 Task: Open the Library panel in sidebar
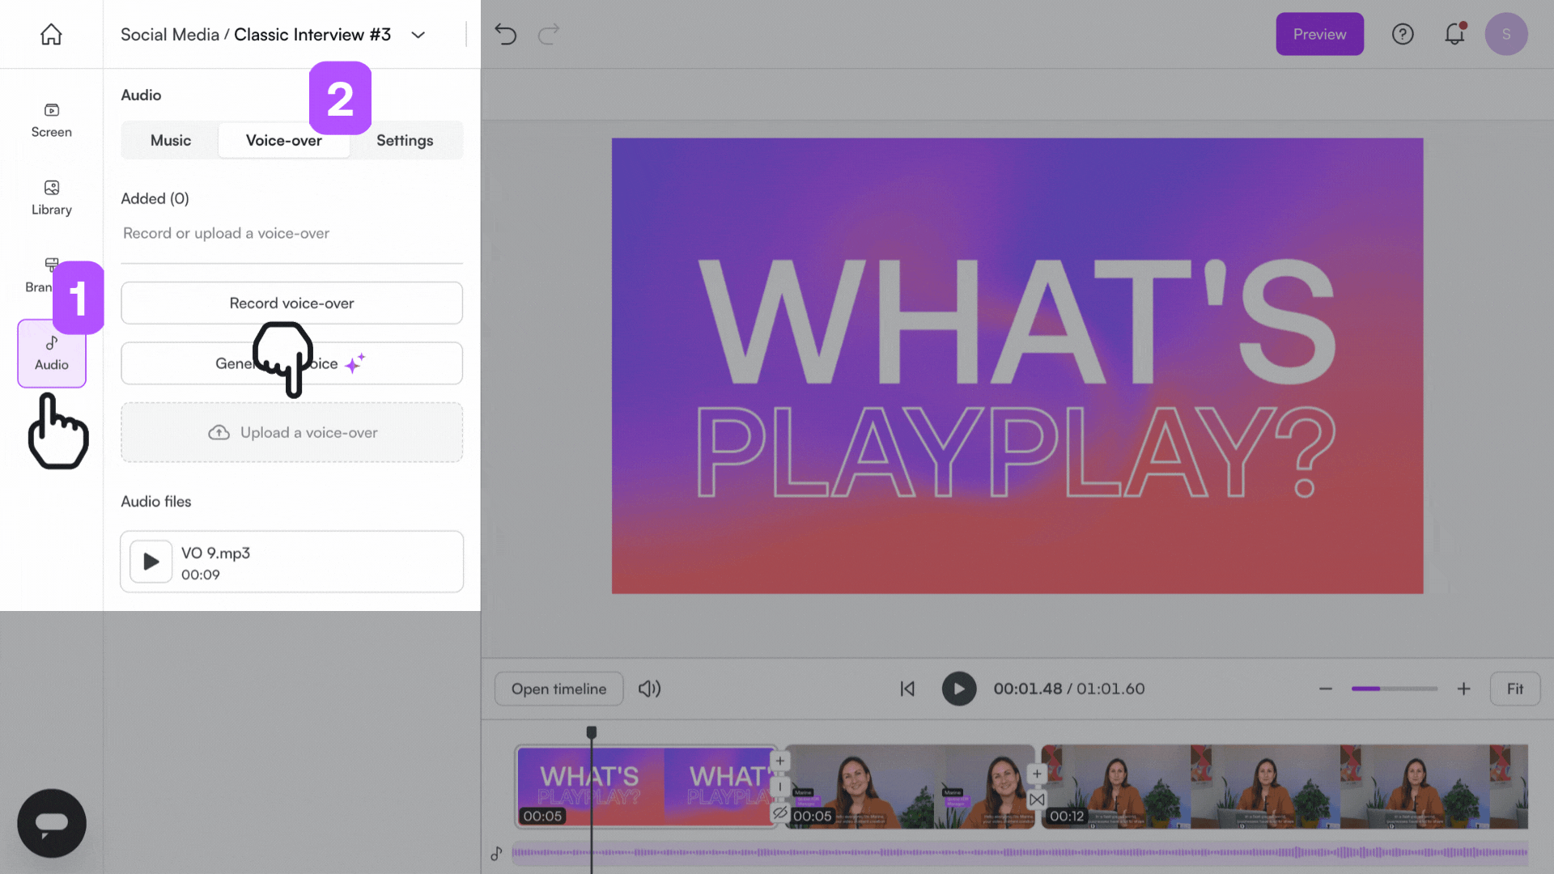(51, 197)
